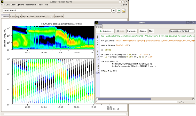Click inside the vap+internal URI field

click(x=57, y=11)
